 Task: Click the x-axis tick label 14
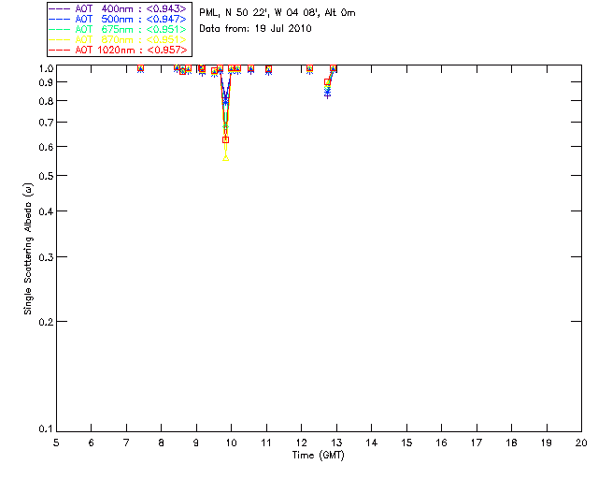coord(372,443)
